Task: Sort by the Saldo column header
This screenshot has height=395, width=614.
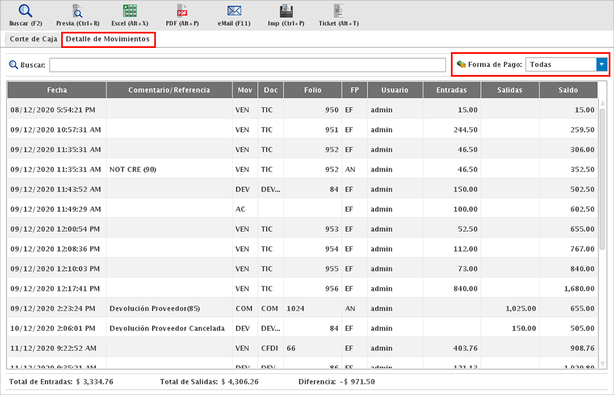Action: pos(568,90)
